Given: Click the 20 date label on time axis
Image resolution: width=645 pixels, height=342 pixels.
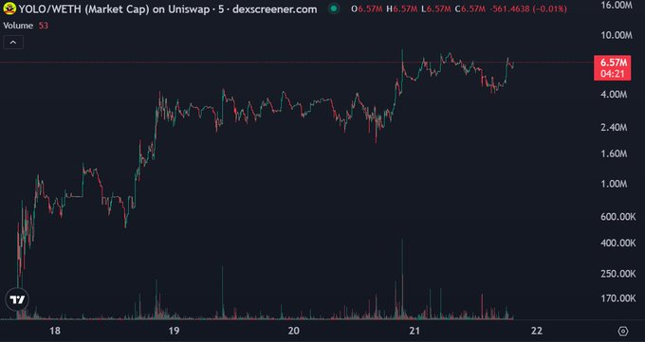Looking at the screenshot, I should point(293,331).
